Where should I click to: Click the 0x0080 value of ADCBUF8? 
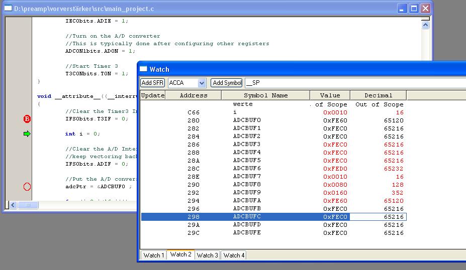[335, 185]
